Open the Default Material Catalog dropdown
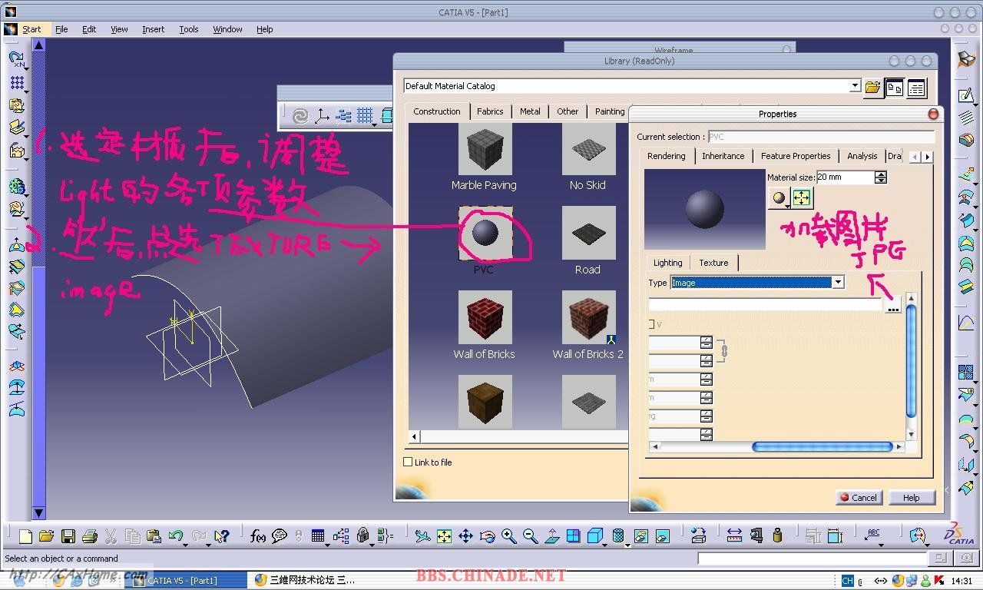This screenshot has height=590, width=983. pyautogui.click(x=854, y=86)
